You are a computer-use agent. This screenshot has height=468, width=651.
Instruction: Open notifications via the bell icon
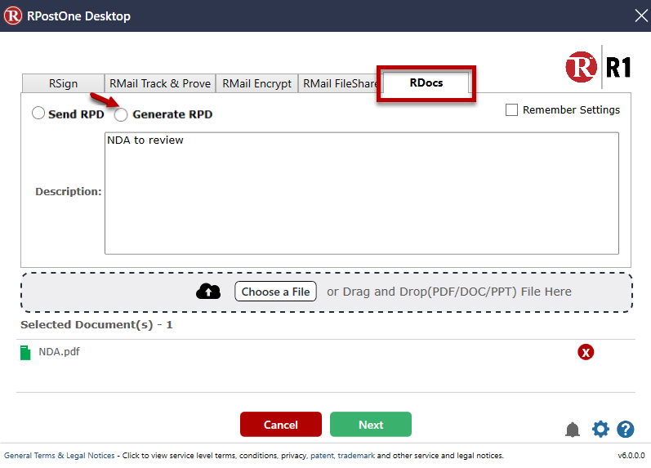tap(573, 430)
